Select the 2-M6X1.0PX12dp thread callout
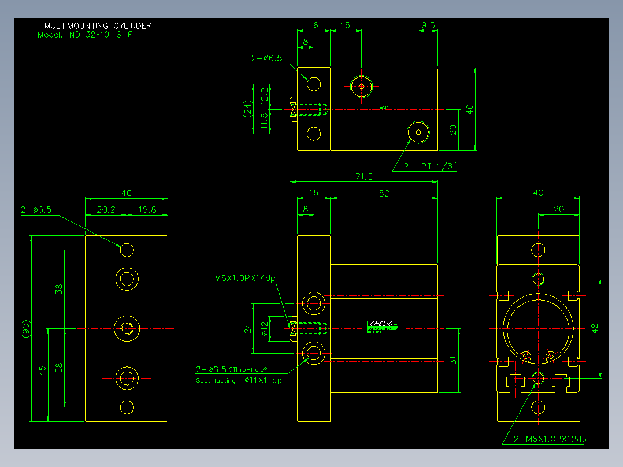Image resolution: width=623 pixels, height=467 pixels. tap(550, 439)
